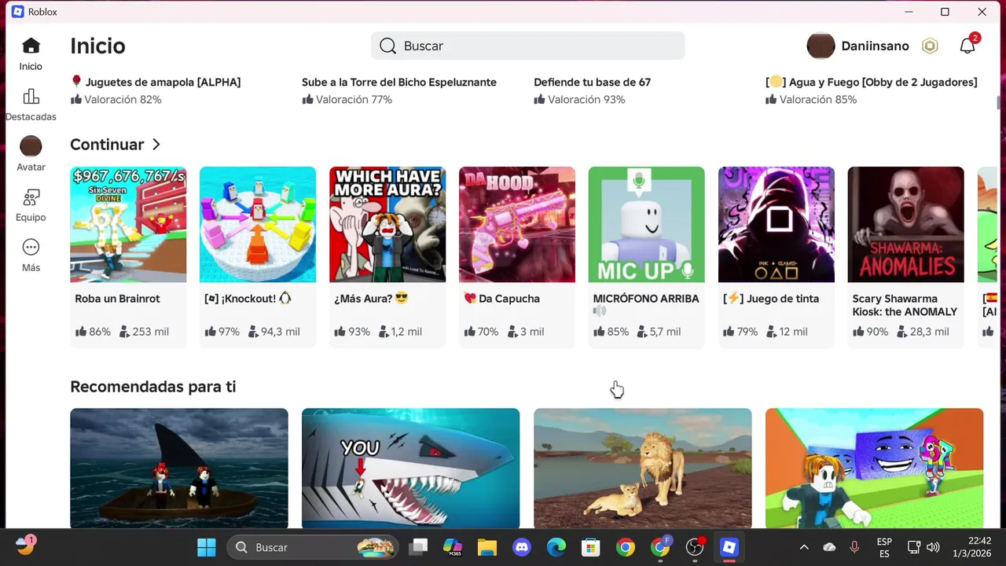Open File Explorer from the taskbar
This screenshot has width=1006, height=566.
(x=487, y=547)
